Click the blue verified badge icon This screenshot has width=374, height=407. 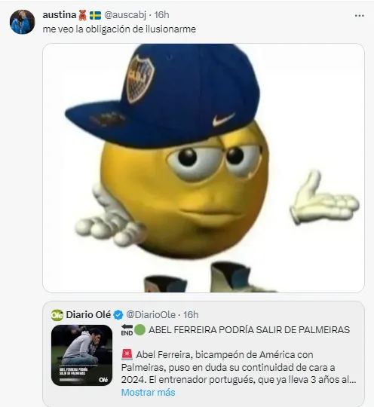point(118,315)
